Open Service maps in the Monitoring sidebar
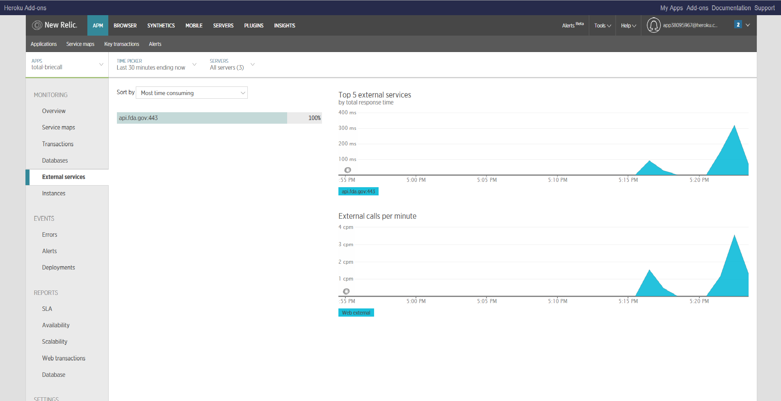The width and height of the screenshot is (781, 401). (59, 127)
